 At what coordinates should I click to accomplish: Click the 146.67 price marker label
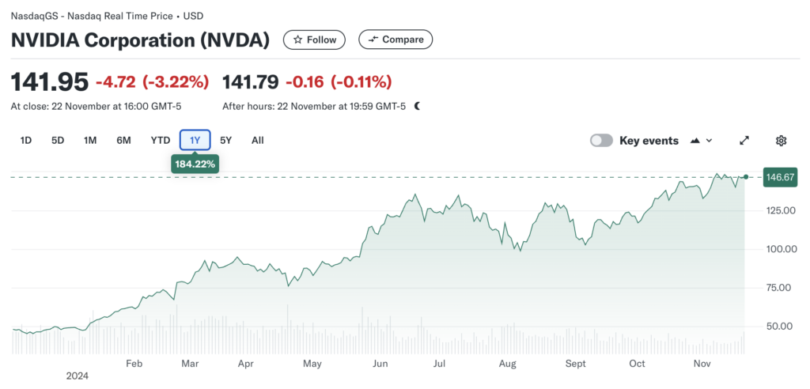tap(780, 177)
